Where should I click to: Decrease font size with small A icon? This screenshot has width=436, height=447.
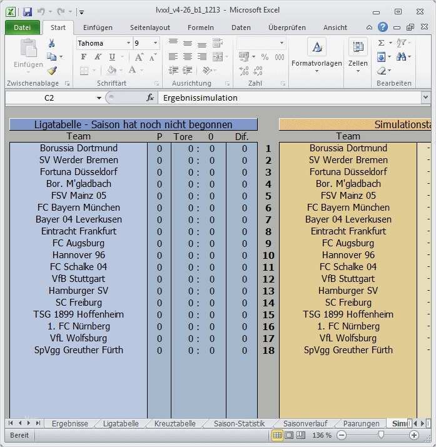(x=153, y=58)
